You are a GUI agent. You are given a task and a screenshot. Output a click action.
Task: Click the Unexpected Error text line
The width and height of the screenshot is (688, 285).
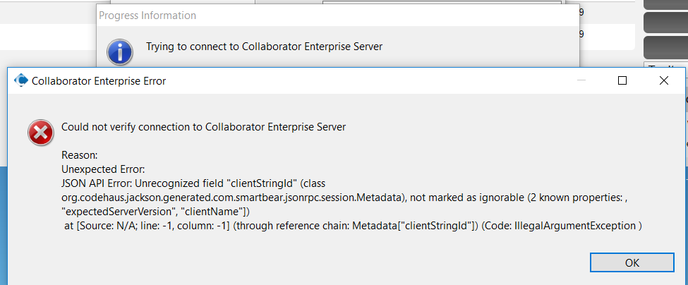pyautogui.click(x=103, y=169)
